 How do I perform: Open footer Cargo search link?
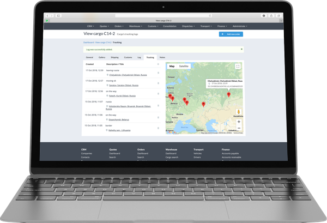172,157
